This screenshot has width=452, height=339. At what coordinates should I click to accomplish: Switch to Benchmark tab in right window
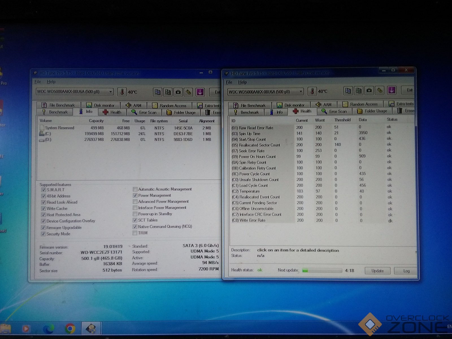[246, 112]
